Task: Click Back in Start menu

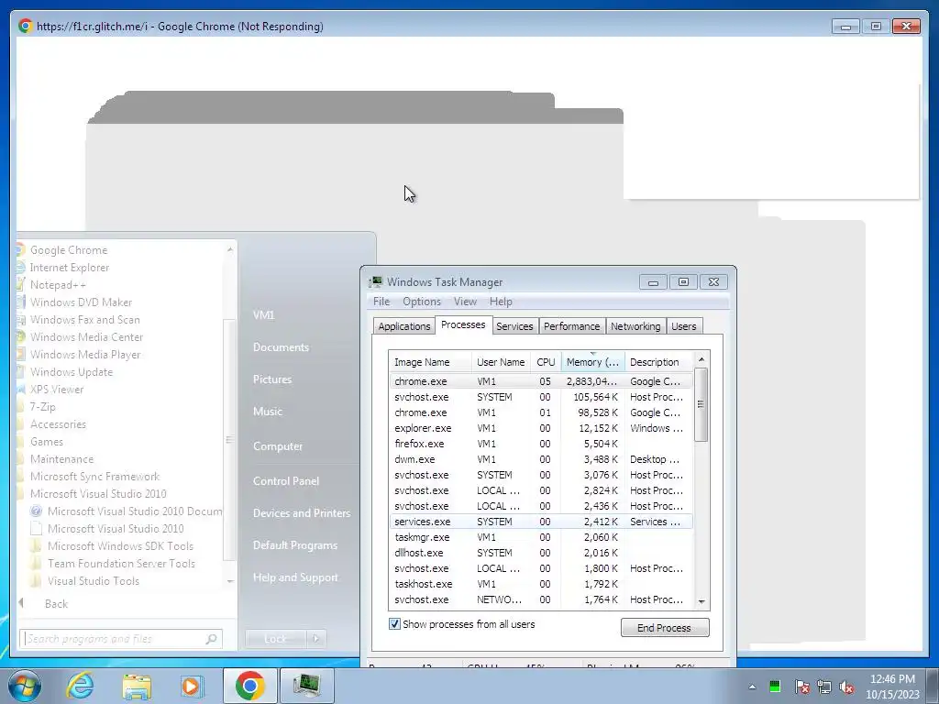Action: [x=56, y=603]
